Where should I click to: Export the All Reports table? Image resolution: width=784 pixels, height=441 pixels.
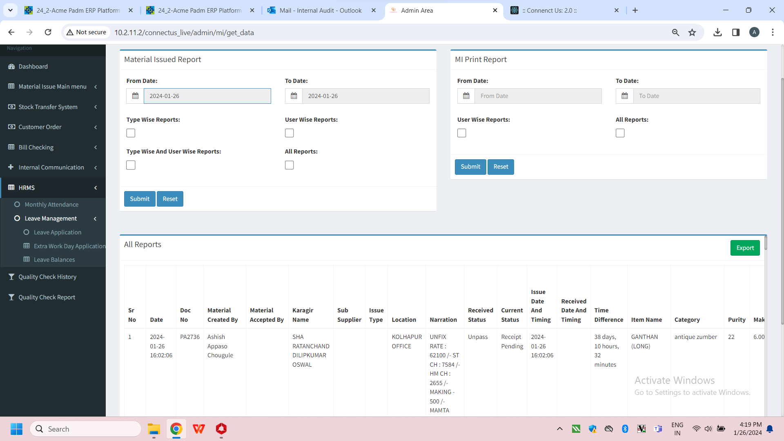coord(745,248)
